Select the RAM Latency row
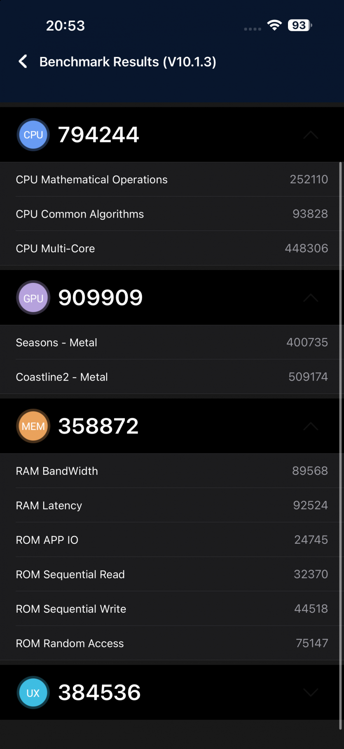Image resolution: width=344 pixels, height=749 pixels. (171, 505)
